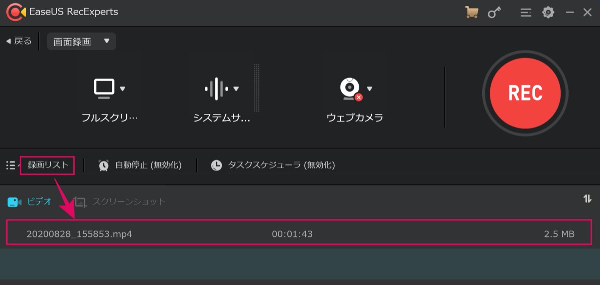This screenshot has height=285, width=600.
Task: Click file size 2.5 MB
Action: (559, 234)
